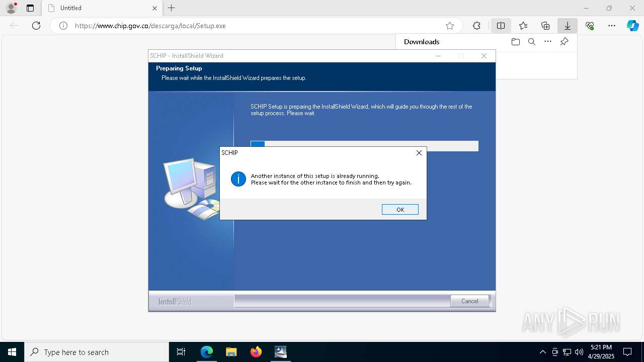Click OK in the SCHIP message dialog
The height and width of the screenshot is (362, 644).
(400, 210)
